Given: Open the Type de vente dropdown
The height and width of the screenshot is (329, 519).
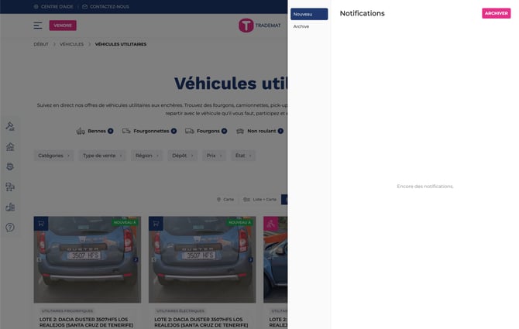Looking at the screenshot, I should click(102, 156).
